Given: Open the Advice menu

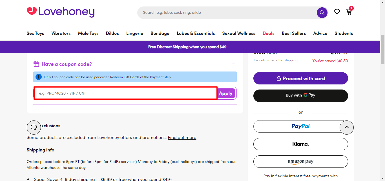Looking at the screenshot, I should [320, 33].
